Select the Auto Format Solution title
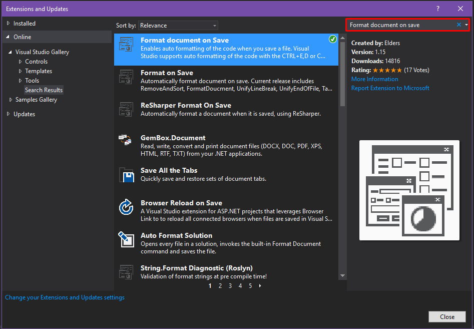Image resolution: width=474 pixels, height=329 pixels. [x=177, y=235]
